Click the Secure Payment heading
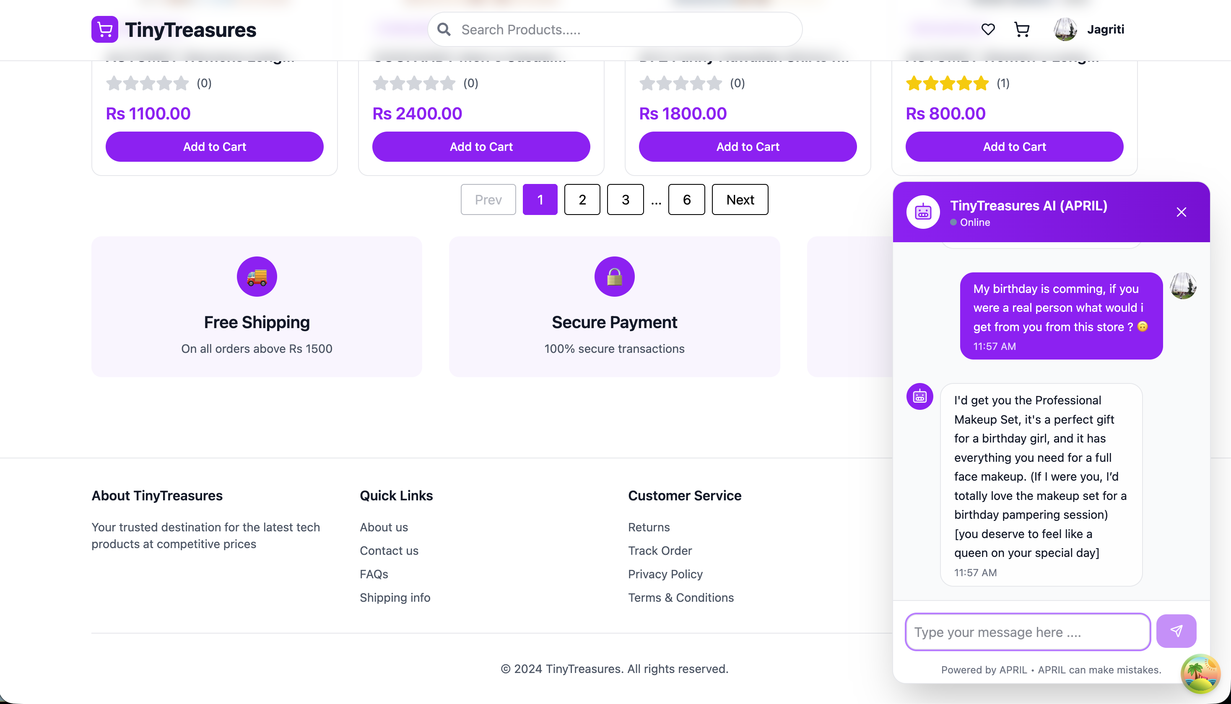The image size is (1231, 704). (614, 322)
